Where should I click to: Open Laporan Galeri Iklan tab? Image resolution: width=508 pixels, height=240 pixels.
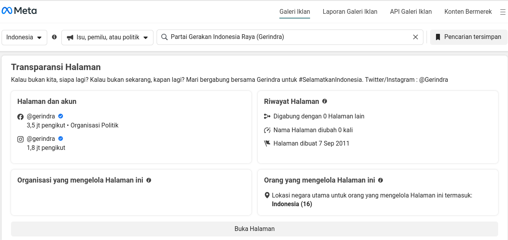pos(350,12)
